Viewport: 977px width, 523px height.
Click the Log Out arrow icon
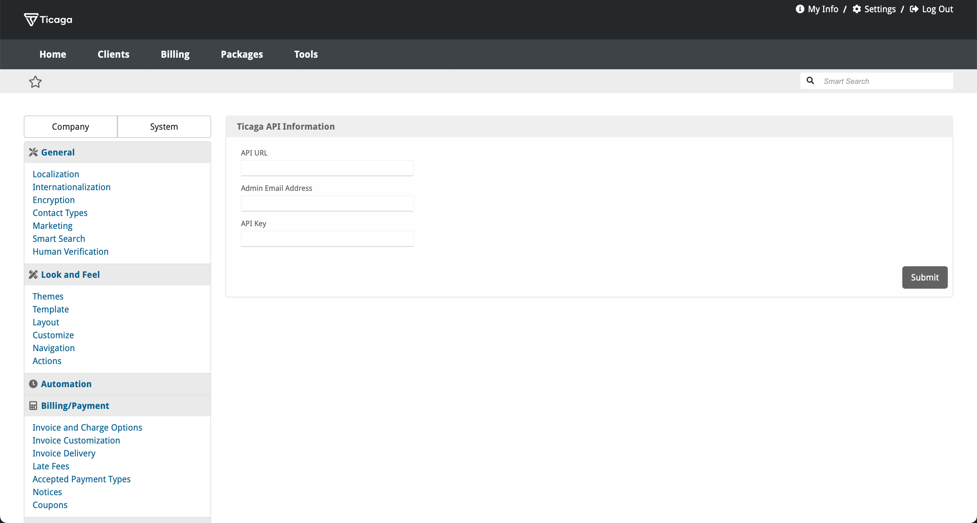point(914,9)
